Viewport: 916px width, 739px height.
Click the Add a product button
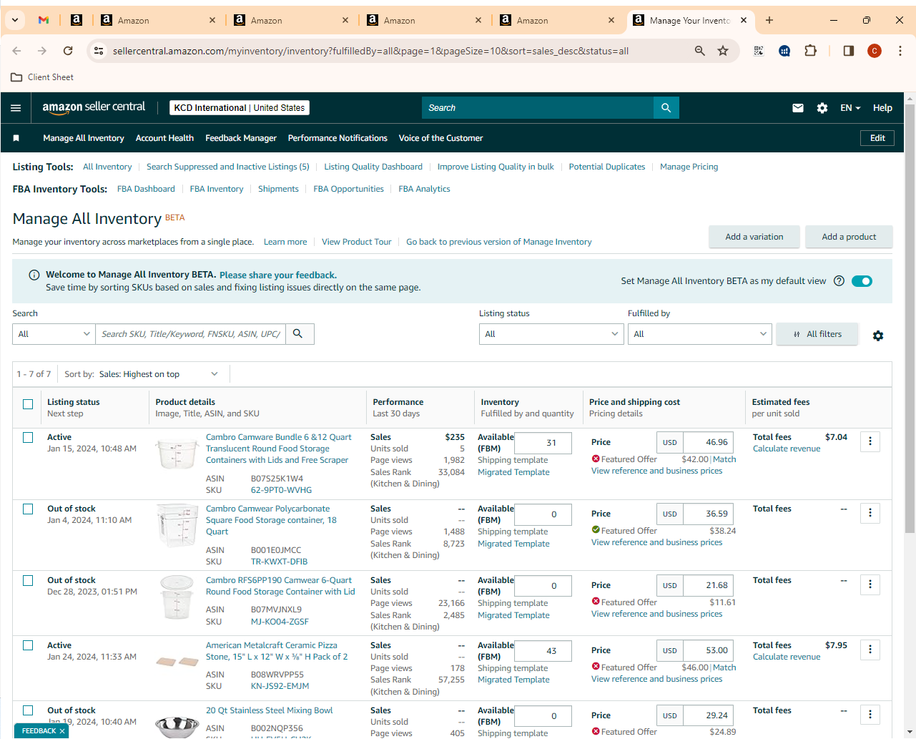click(849, 237)
